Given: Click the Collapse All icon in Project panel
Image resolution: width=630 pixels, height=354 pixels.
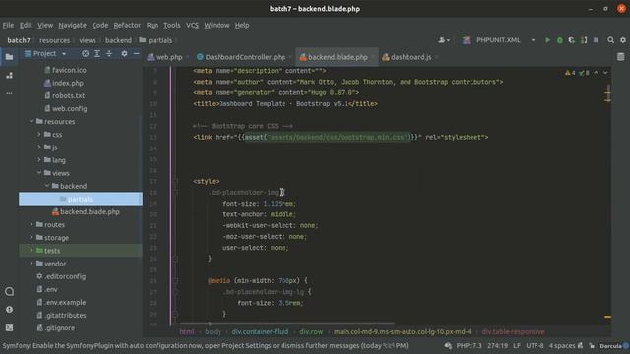Looking at the screenshot, I should [x=109, y=53].
